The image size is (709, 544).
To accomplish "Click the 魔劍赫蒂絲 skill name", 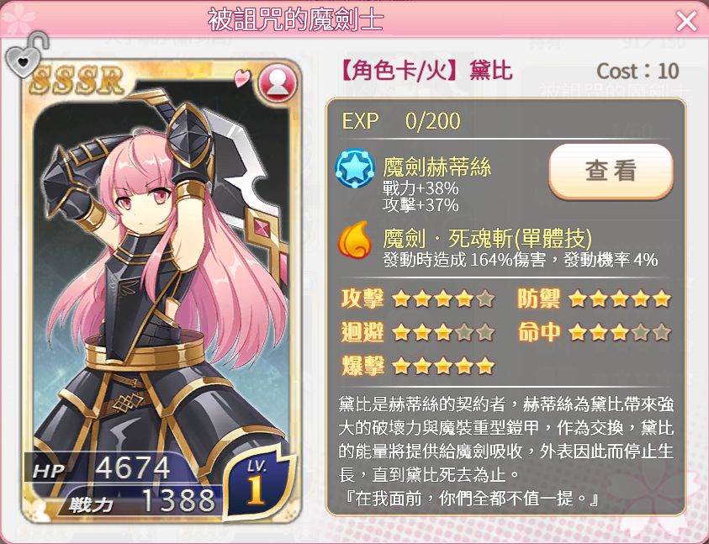I will pyautogui.click(x=437, y=166).
